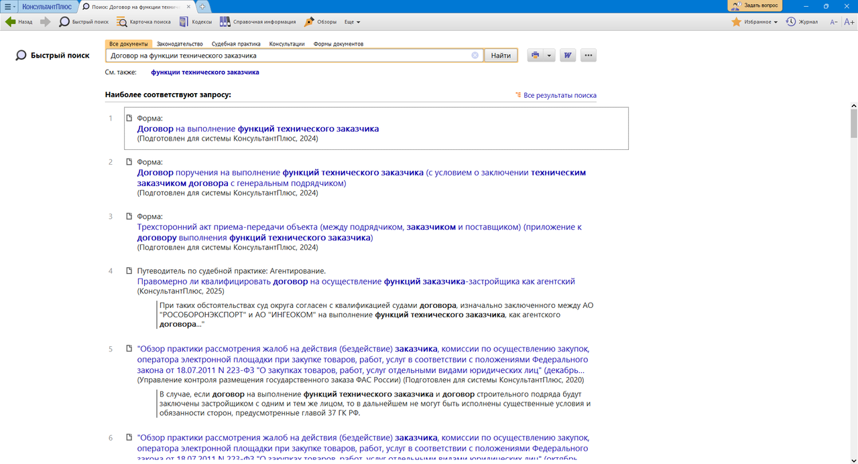Click the Задать вопрос button
Screen dimensions: 858x464
click(x=755, y=5)
